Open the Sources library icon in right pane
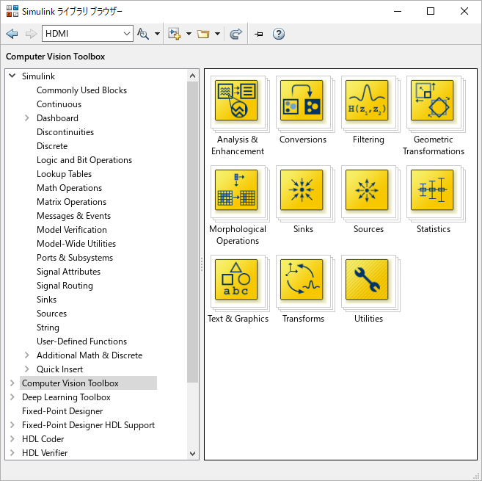Viewport: 482px width, 481px height. click(367, 190)
